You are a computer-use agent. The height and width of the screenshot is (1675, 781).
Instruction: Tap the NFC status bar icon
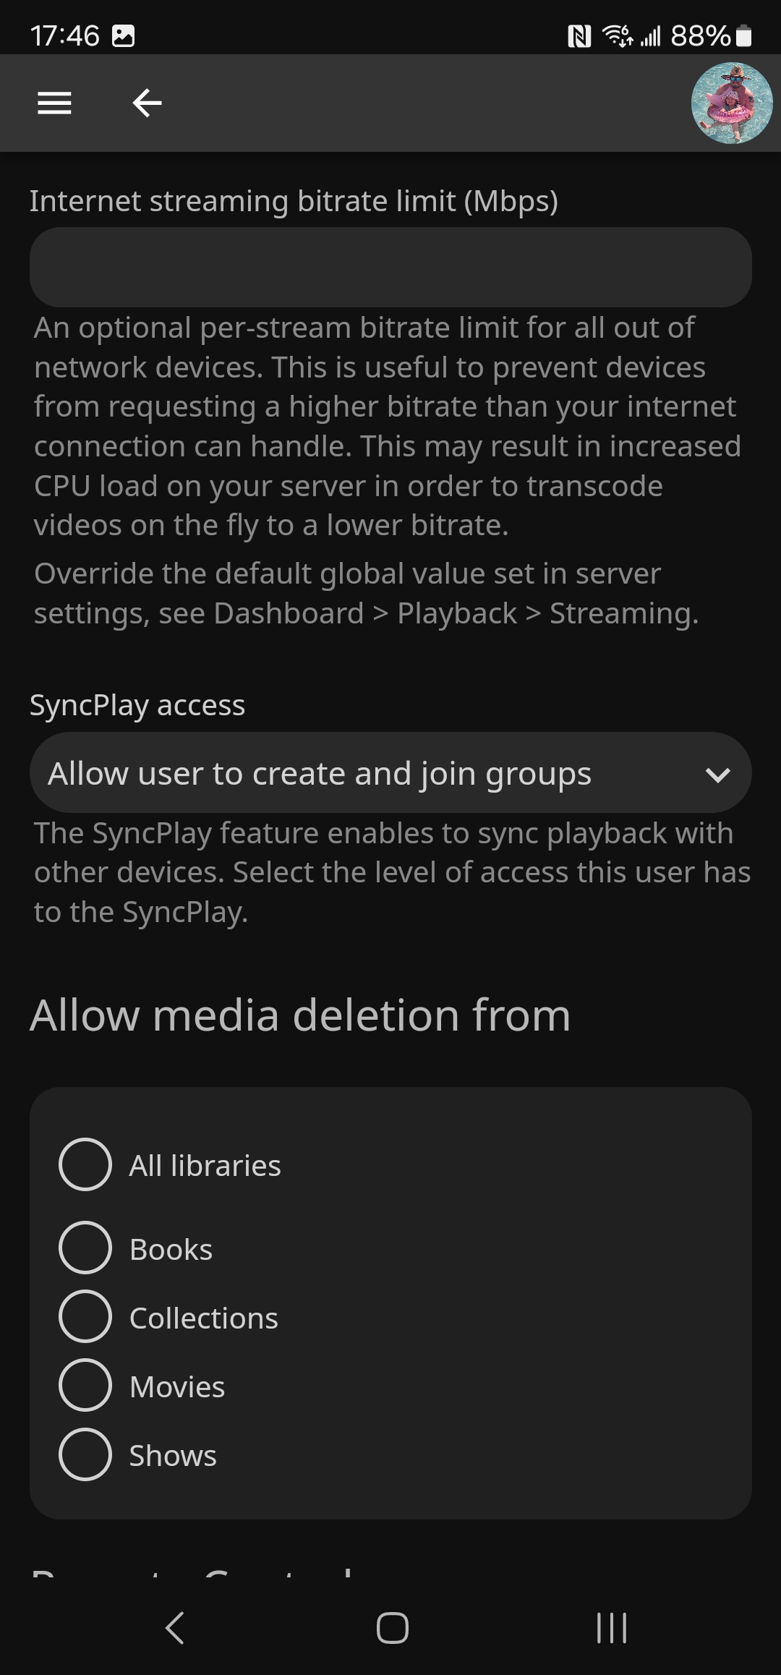click(x=579, y=36)
